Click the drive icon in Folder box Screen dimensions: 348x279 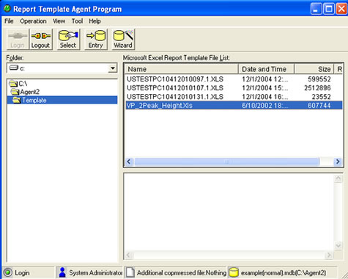(x=14, y=68)
